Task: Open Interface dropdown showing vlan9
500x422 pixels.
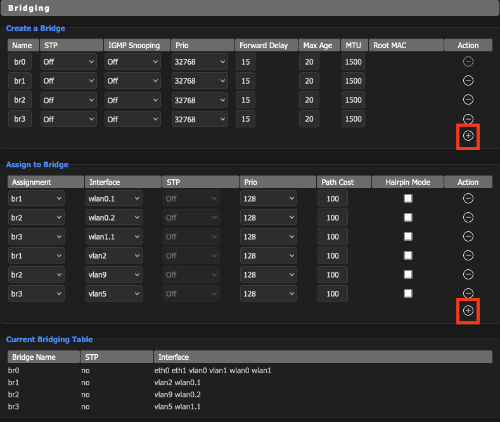Action: coord(114,274)
